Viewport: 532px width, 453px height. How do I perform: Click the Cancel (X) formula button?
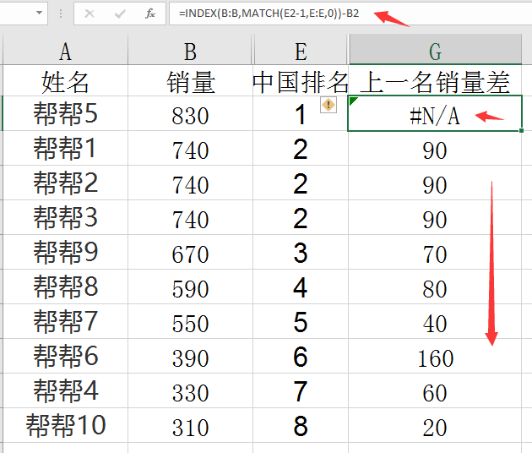tap(90, 14)
